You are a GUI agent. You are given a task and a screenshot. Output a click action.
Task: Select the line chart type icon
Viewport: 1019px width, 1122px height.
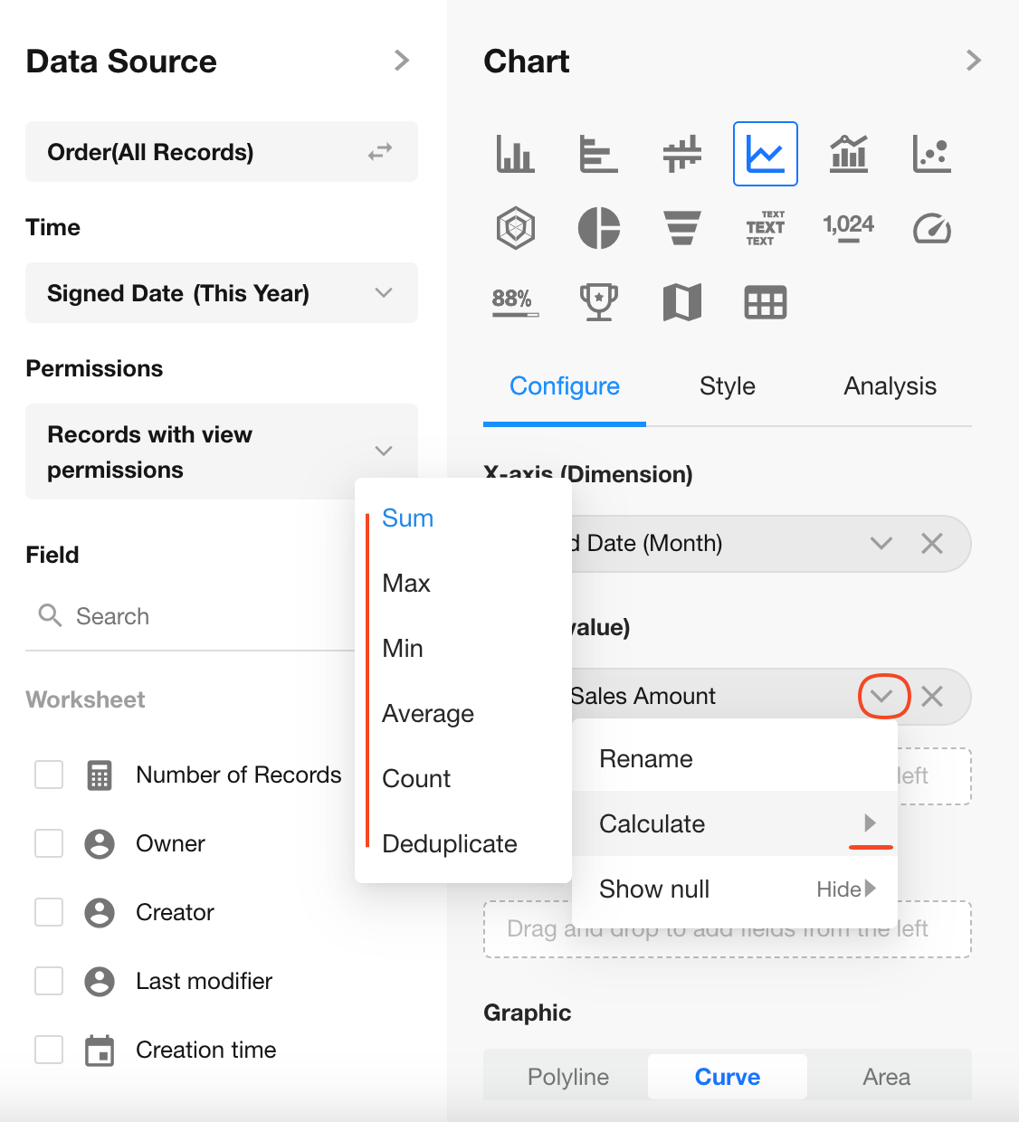[x=765, y=154]
